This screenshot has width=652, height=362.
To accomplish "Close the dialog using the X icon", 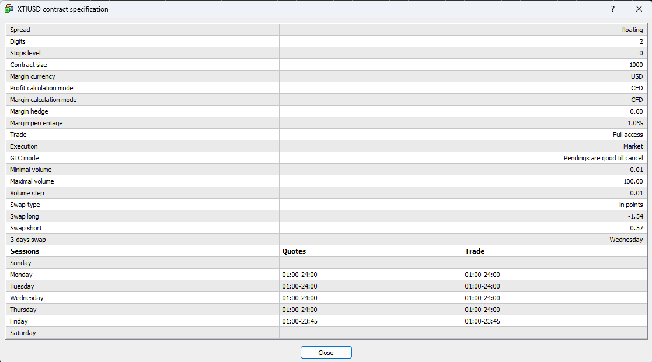I will (x=639, y=9).
